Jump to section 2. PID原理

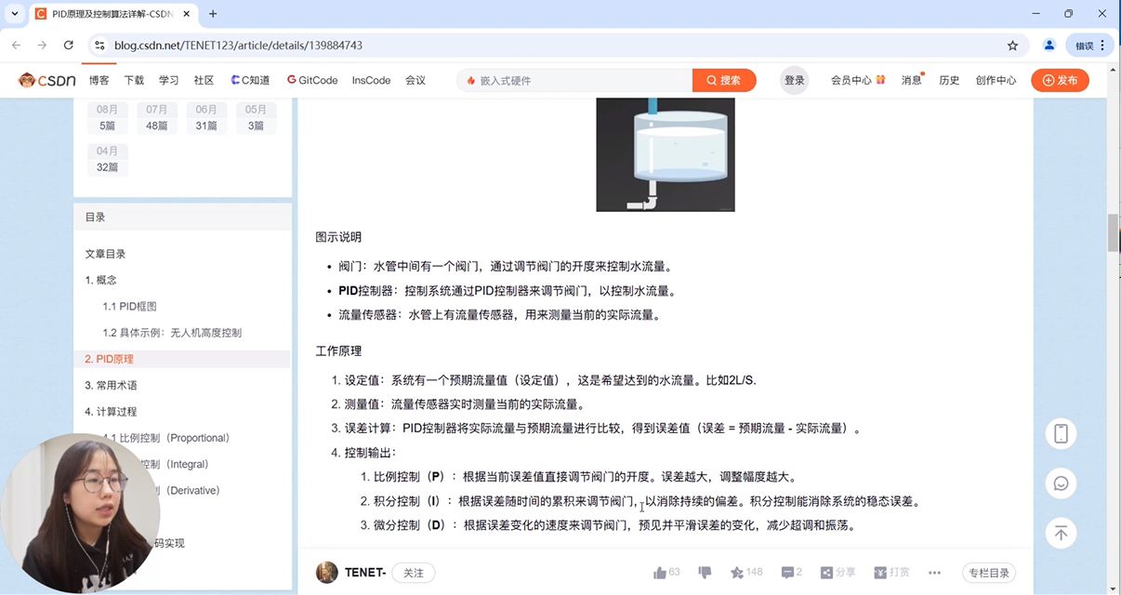click(109, 359)
